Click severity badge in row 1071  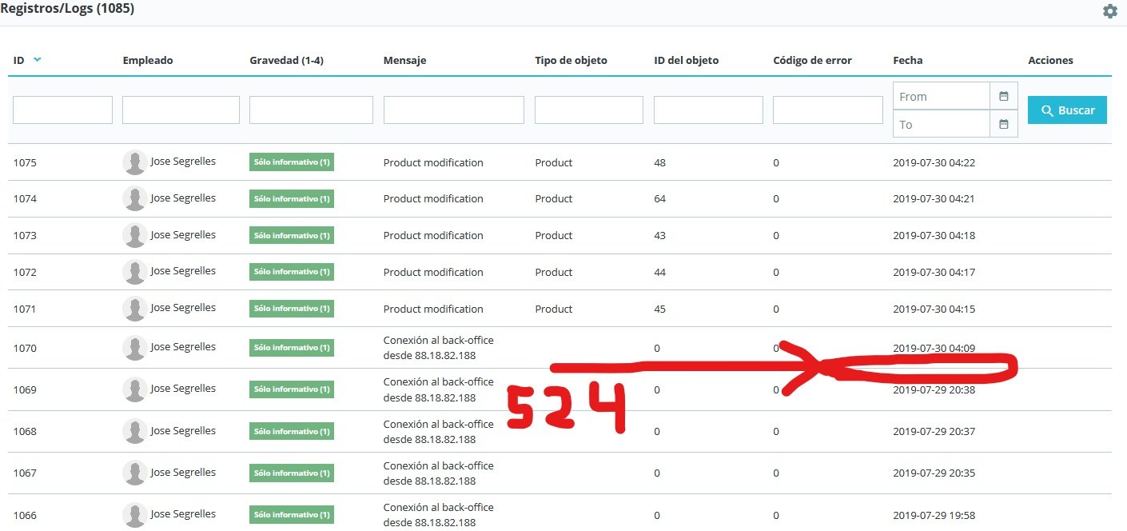(x=292, y=309)
